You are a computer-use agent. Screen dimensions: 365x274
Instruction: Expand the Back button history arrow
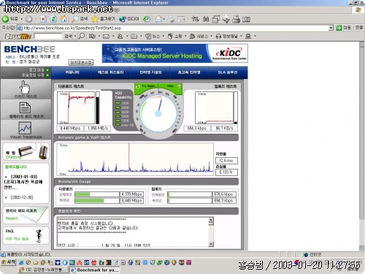click(x=21, y=19)
